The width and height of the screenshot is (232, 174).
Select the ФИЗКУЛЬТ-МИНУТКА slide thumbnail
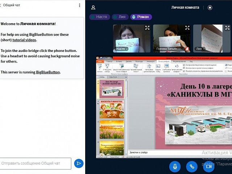[111, 109]
